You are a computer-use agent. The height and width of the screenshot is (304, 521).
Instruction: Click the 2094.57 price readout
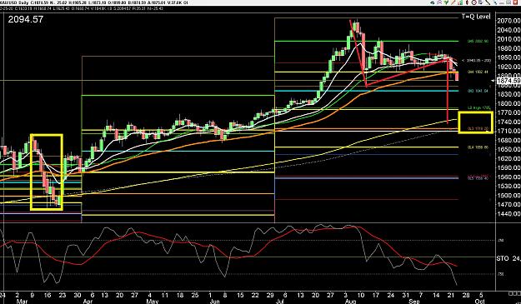point(25,19)
